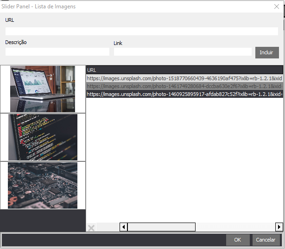This screenshot has width=285, height=249.
Task: Click the gray X delete icon below the list
Action: [x=91, y=227]
